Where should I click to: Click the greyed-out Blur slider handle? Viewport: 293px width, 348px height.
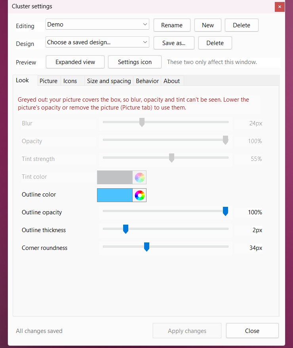click(x=142, y=122)
